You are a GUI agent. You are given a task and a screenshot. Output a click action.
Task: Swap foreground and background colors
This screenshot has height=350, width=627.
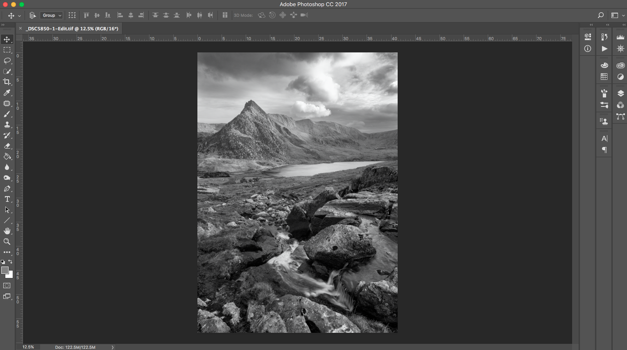pyautogui.click(x=10, y=262)
